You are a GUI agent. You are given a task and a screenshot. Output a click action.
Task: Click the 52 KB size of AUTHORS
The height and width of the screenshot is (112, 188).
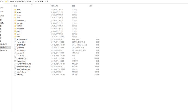97,56
